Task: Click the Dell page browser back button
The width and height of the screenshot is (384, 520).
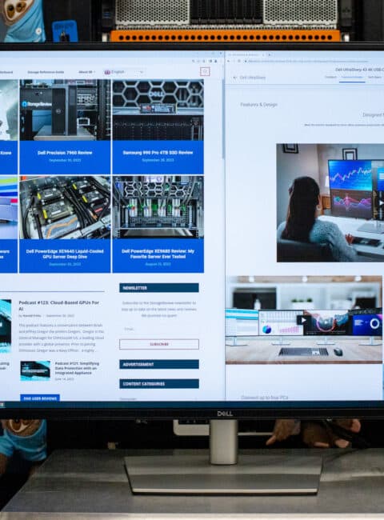Action: click(x=228, y=62)
